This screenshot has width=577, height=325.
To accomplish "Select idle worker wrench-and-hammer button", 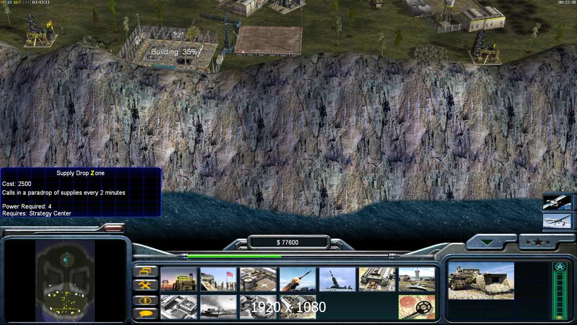I will pyautogui.click(x=146, y=285).
